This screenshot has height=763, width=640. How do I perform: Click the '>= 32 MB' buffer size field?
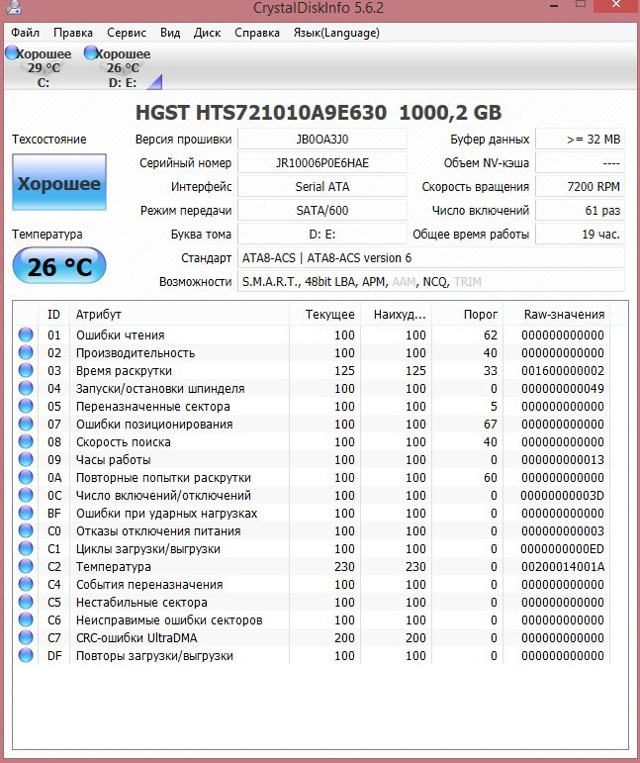pyautogui.click(x=580, y=140)
